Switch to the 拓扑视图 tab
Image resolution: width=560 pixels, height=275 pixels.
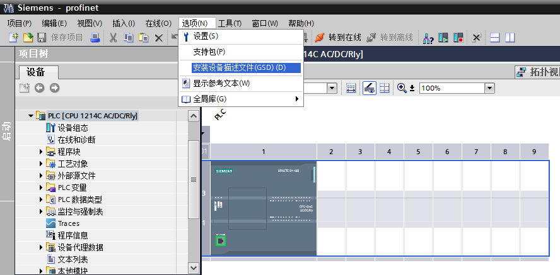click(537, 72)
